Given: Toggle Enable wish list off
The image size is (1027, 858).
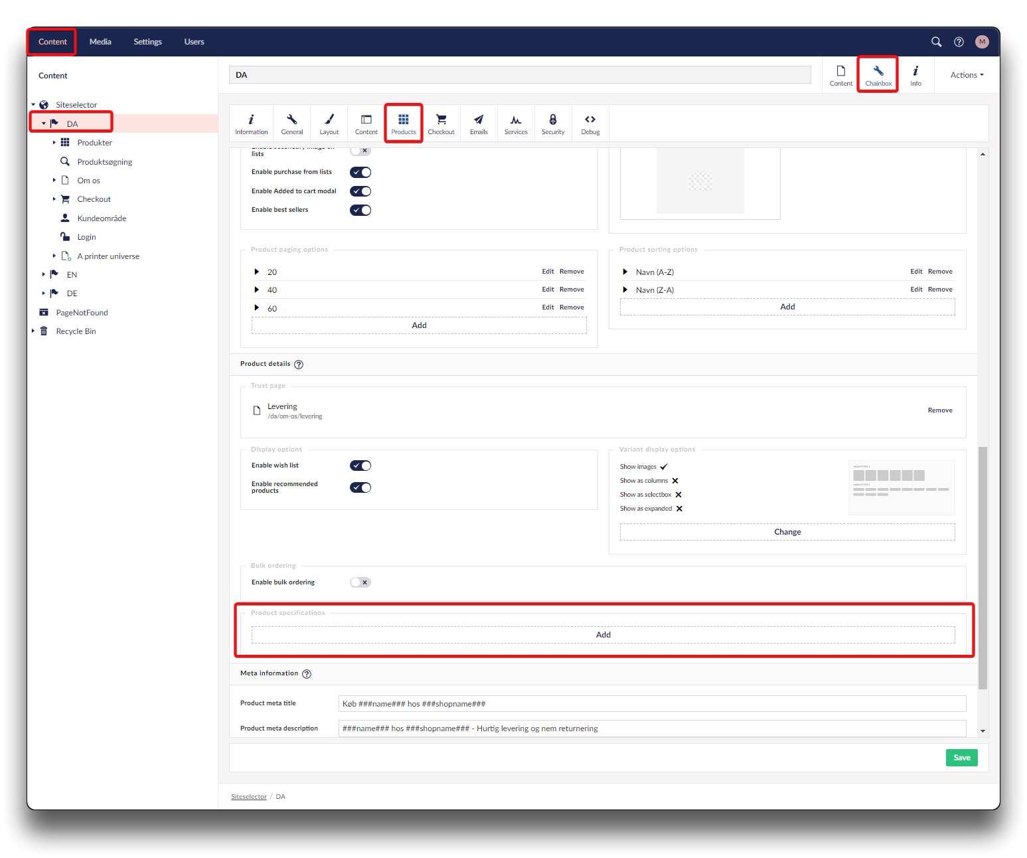Looking at the screenshot, I should (360, 466).
